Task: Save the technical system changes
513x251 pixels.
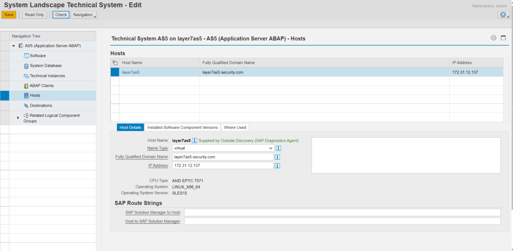Action: (x=9, y=15)
